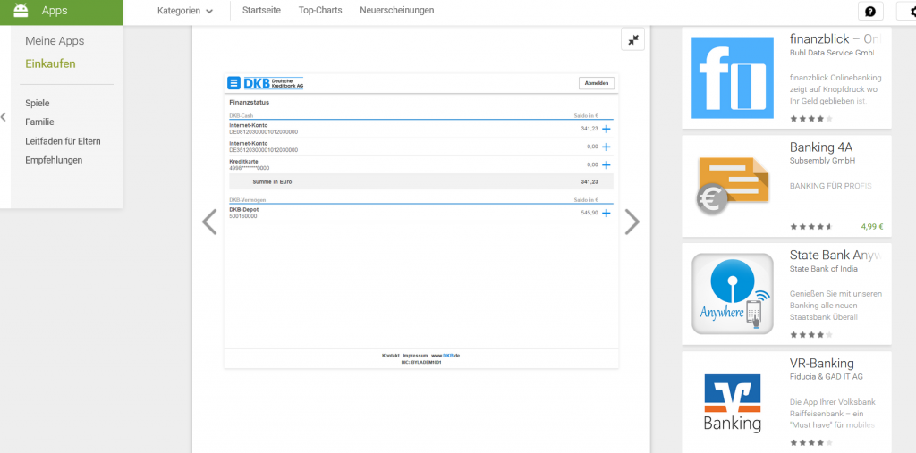Screen dimensions: 916x453
Task: Expand Internet-Konto DE35120300001012030000 plus icon
Action: coord(606,147)
